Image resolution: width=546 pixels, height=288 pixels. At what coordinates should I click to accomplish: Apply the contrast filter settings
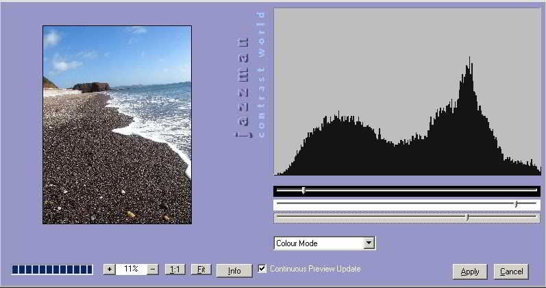click(x=470, y=272)
